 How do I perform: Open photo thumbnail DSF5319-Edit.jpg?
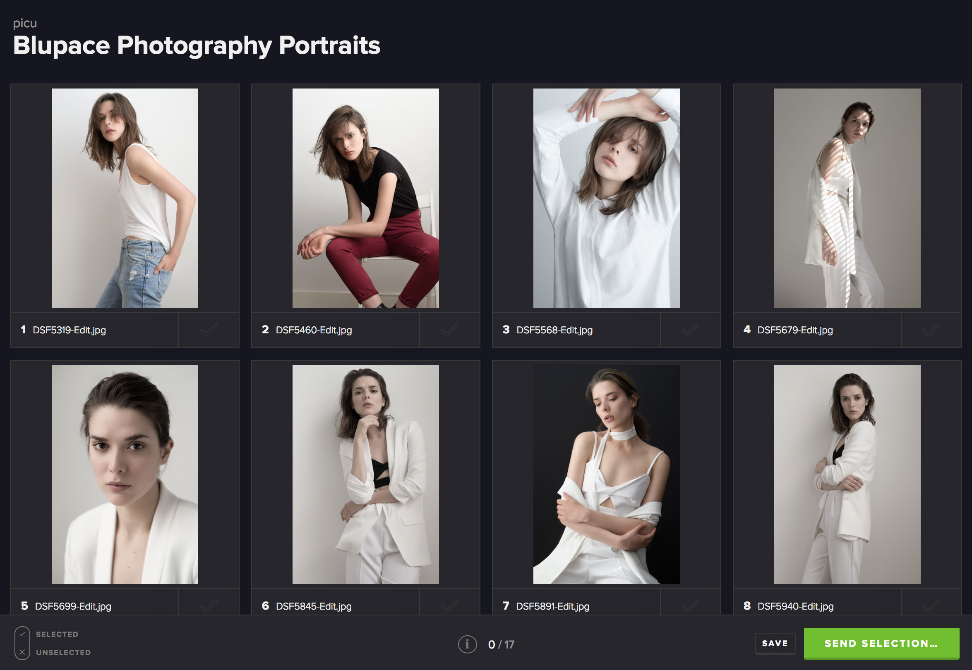tap(125, 198)
